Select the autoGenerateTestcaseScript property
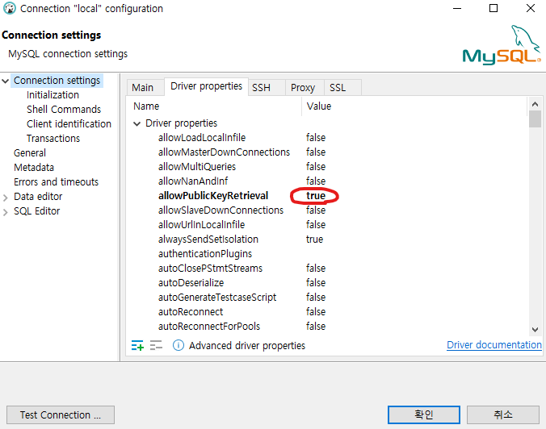The width and height of the screenshot is (546, 429). click(217, 298)
